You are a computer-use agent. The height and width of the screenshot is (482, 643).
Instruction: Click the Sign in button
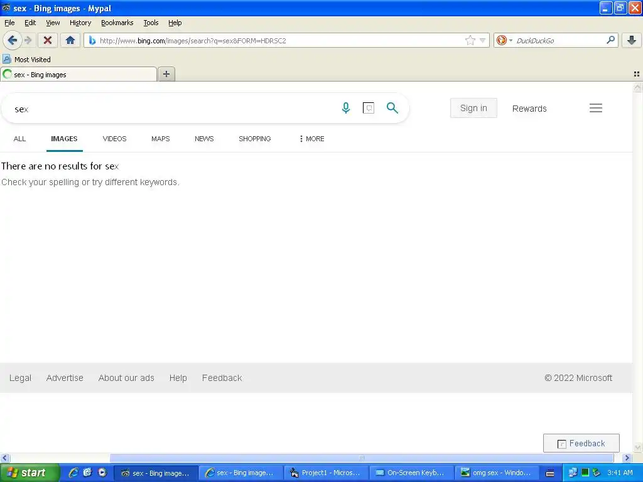tap(473, 108)
